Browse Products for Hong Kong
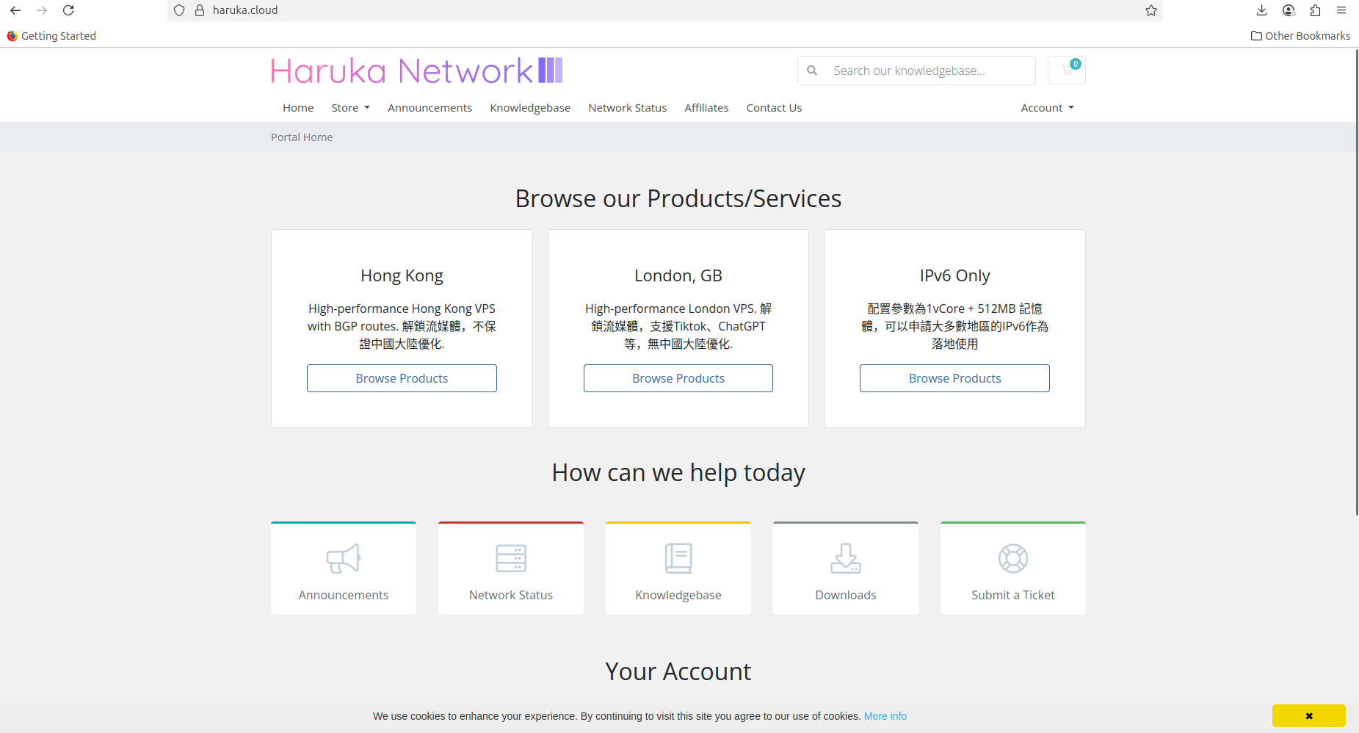1359x733 pixels. tap(402, 378)
